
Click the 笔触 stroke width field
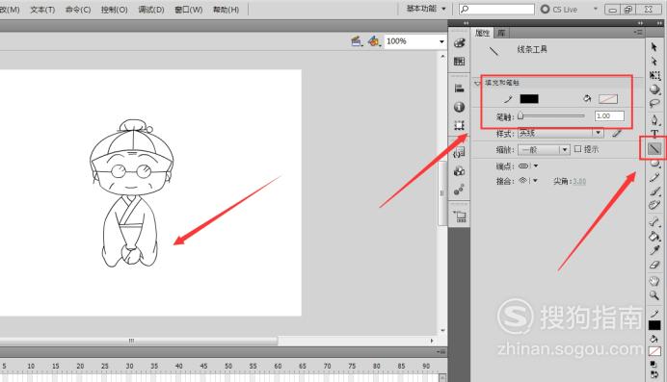pyautogui.click(x=609, y=115)
